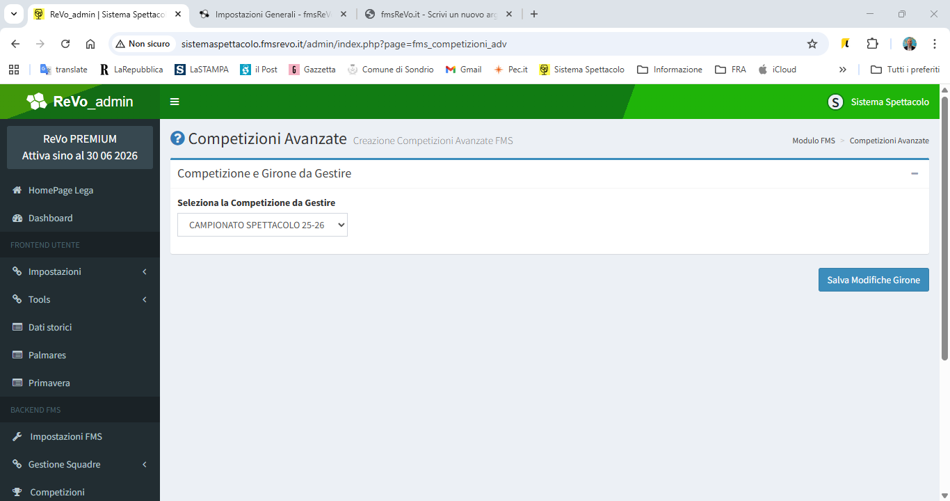Viewport: 950px width, 501px height.
Task: Bookmark this page with the star icon
Action: click(x=812, y=44)
